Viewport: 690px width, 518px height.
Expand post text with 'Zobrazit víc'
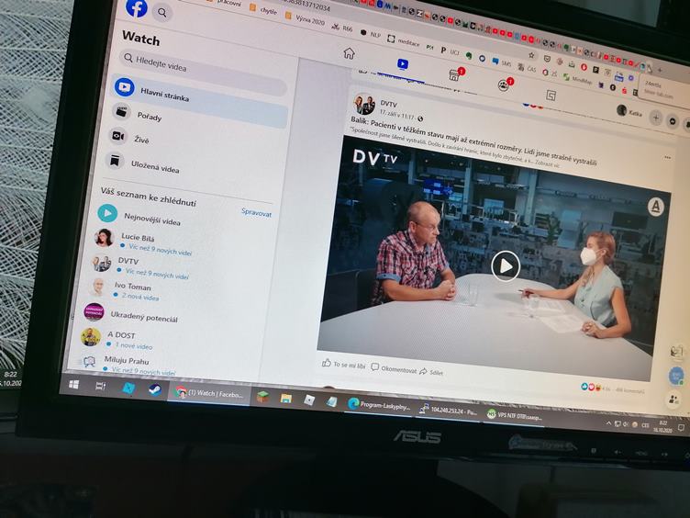pos(548,164)
